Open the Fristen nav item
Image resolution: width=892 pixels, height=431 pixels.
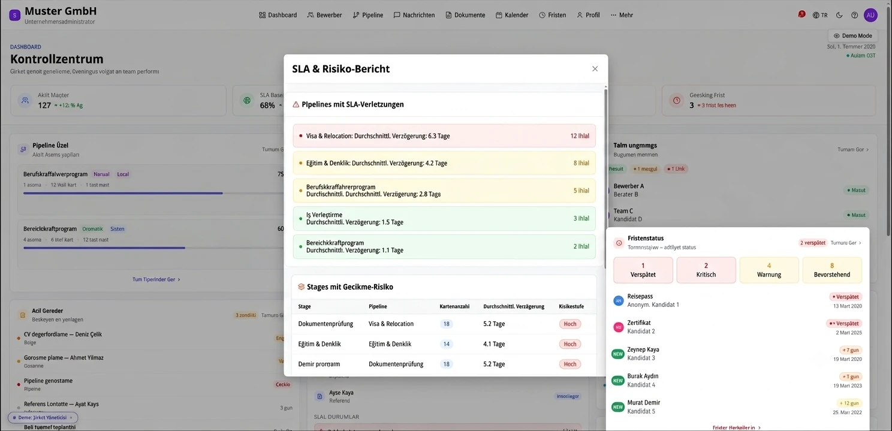552,15
